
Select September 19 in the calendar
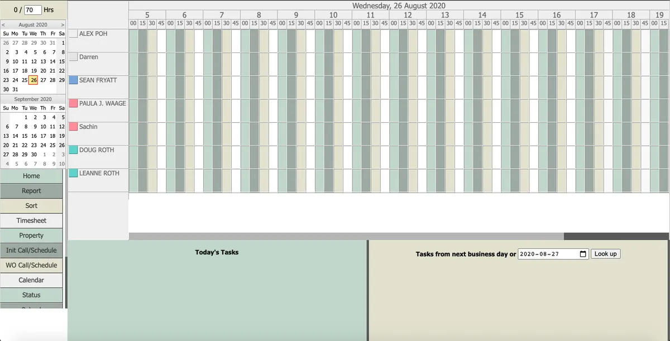tap(61, 136)
